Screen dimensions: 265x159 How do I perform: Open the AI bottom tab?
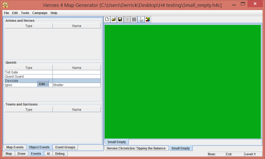[x=48, y=154]
